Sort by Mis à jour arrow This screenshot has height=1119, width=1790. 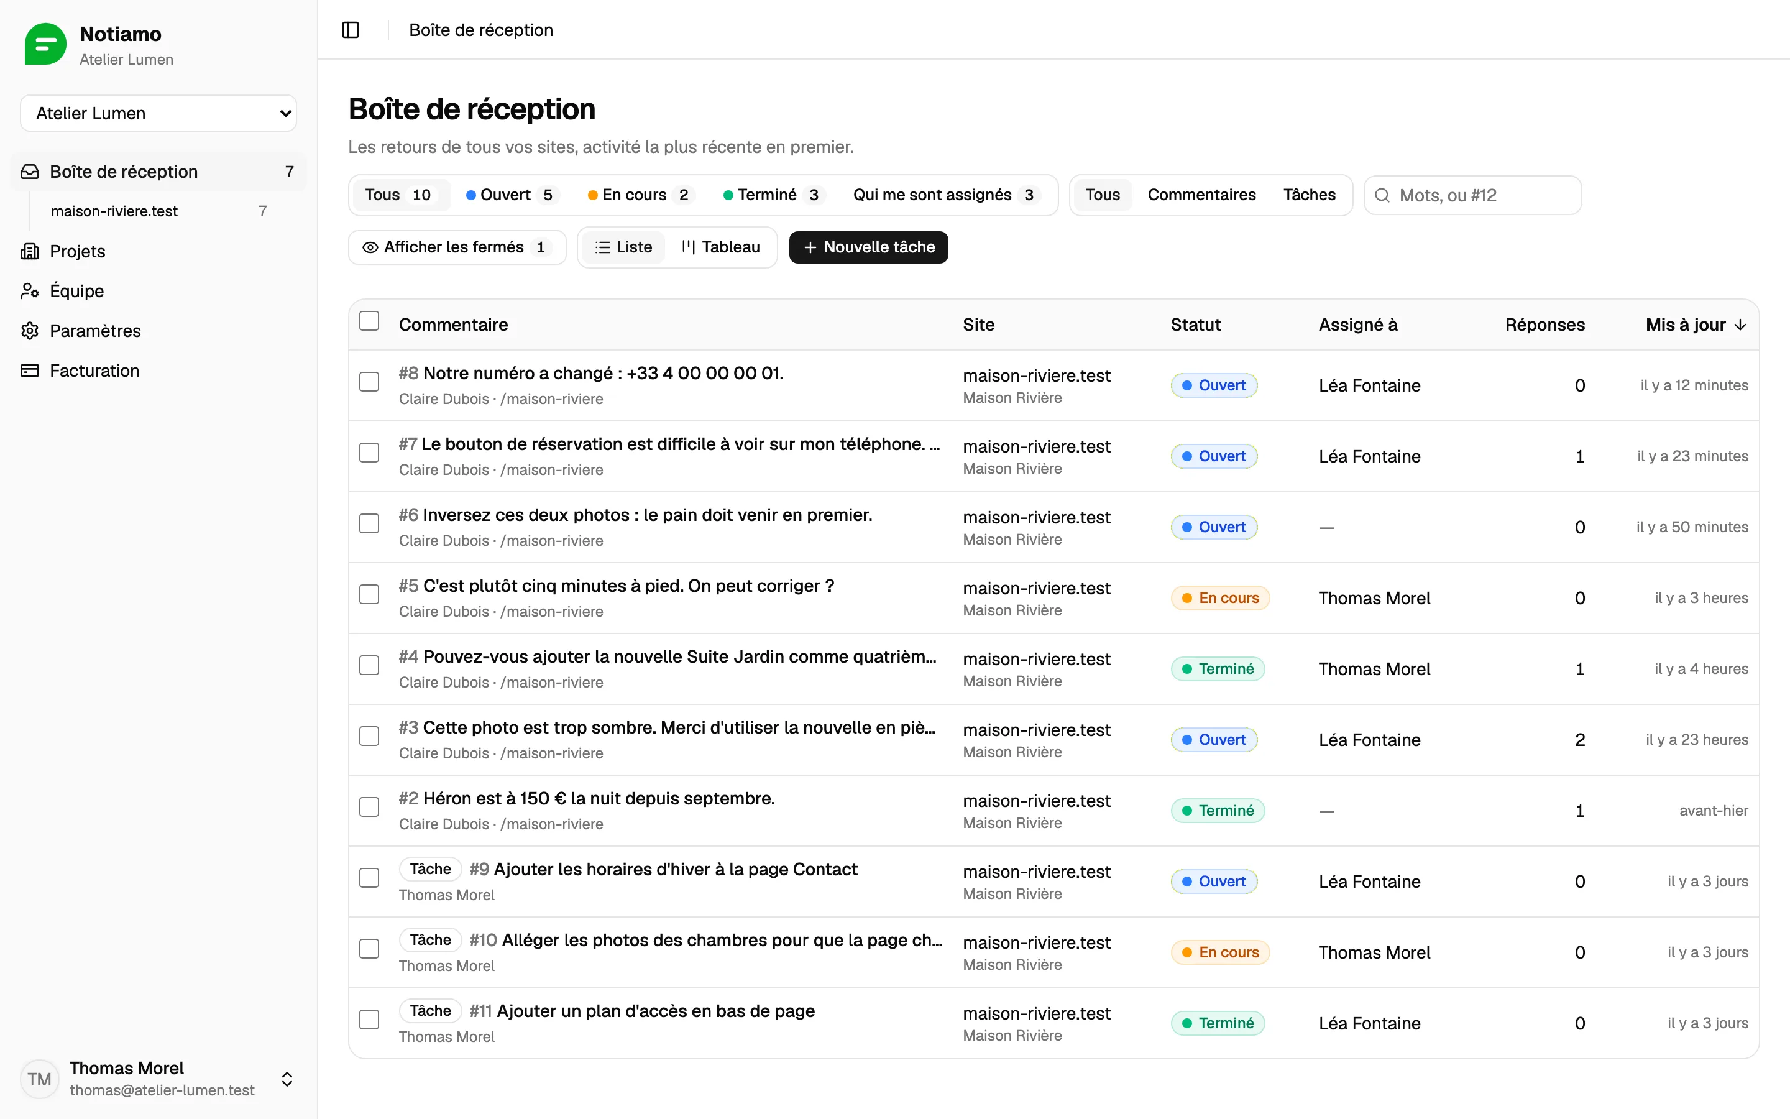1740,325
